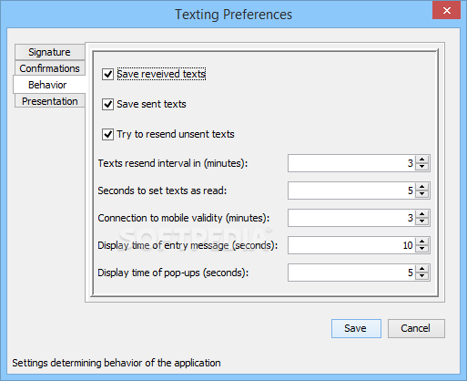Image resolution: width=467 pixels, height=381 pixels.
Task: Select the Behavior tab
Action: tap(49, 85)
